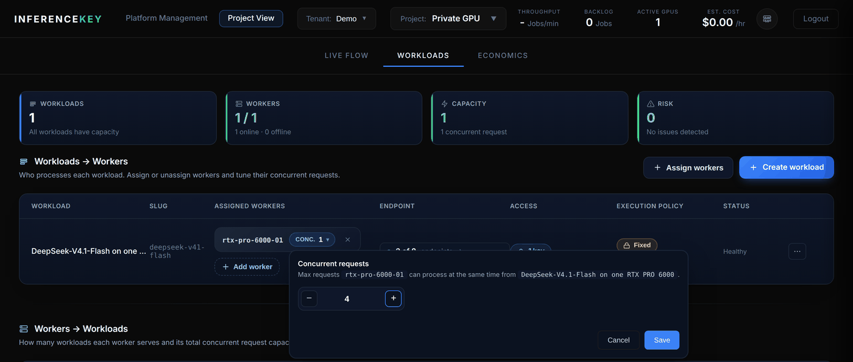
Task: Click the Create workload button
Action: [787, 167]
